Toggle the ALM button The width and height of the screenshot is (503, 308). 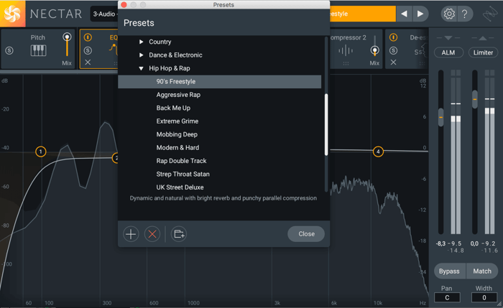(448, 52)
